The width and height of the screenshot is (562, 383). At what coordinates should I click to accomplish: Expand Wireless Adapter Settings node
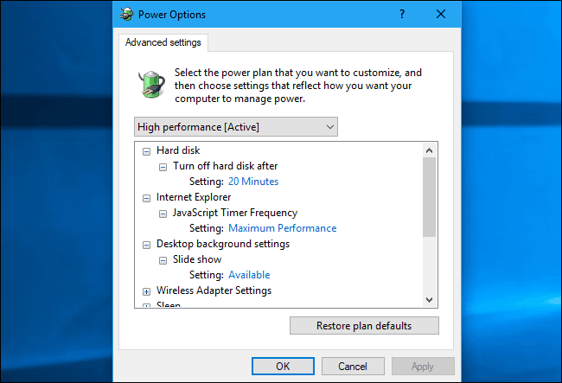click(x=146, y=291)
